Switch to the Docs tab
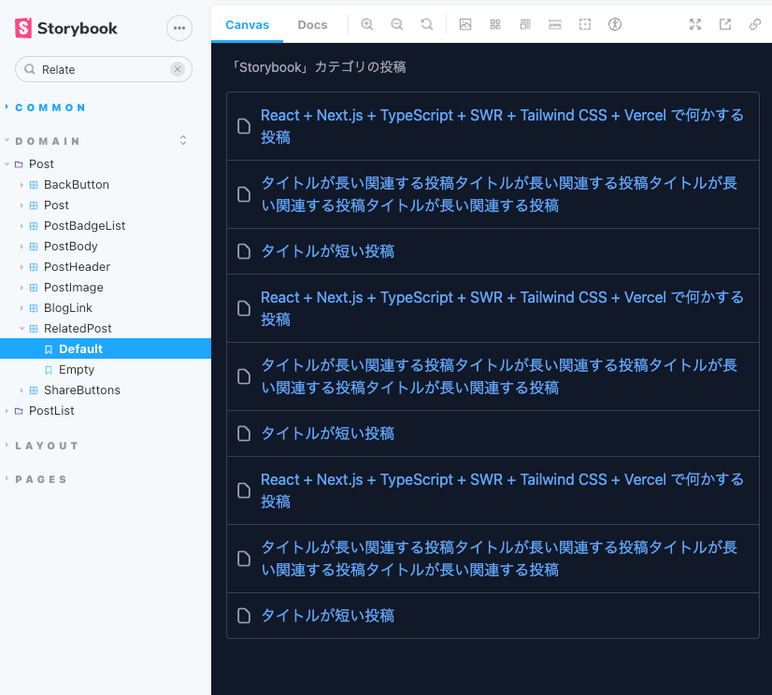The width and height of the screenshot is (772, 695). [312, 25]
